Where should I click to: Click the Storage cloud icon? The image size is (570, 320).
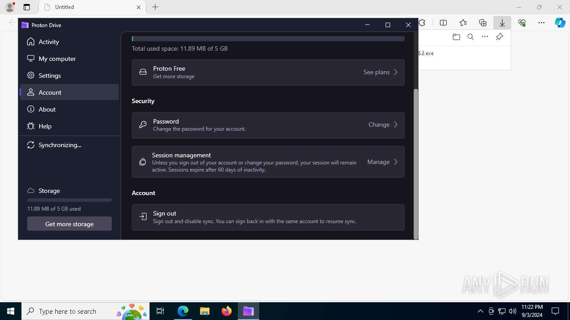[31, 191]
